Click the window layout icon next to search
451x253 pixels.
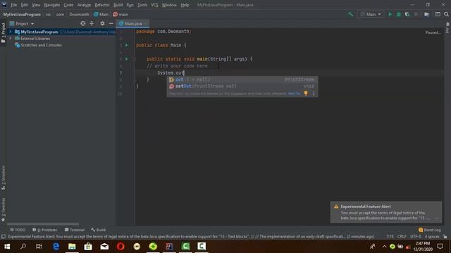438,14
